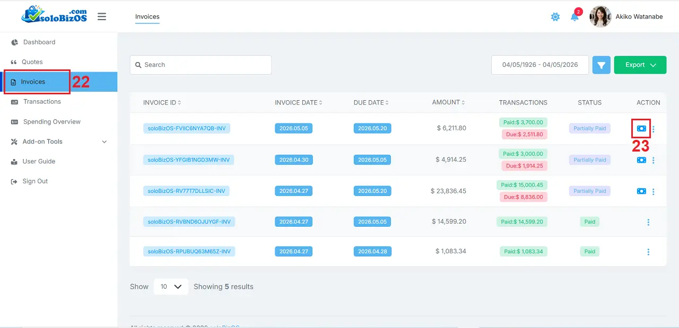Click Paid $3,700.00 transaction badge

point(523,122)
